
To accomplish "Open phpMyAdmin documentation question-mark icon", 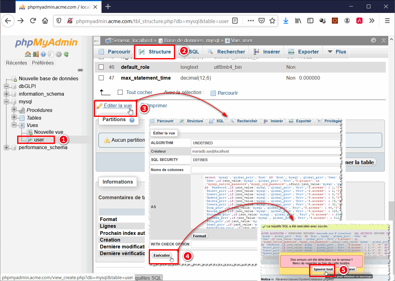I will point(43,54).
